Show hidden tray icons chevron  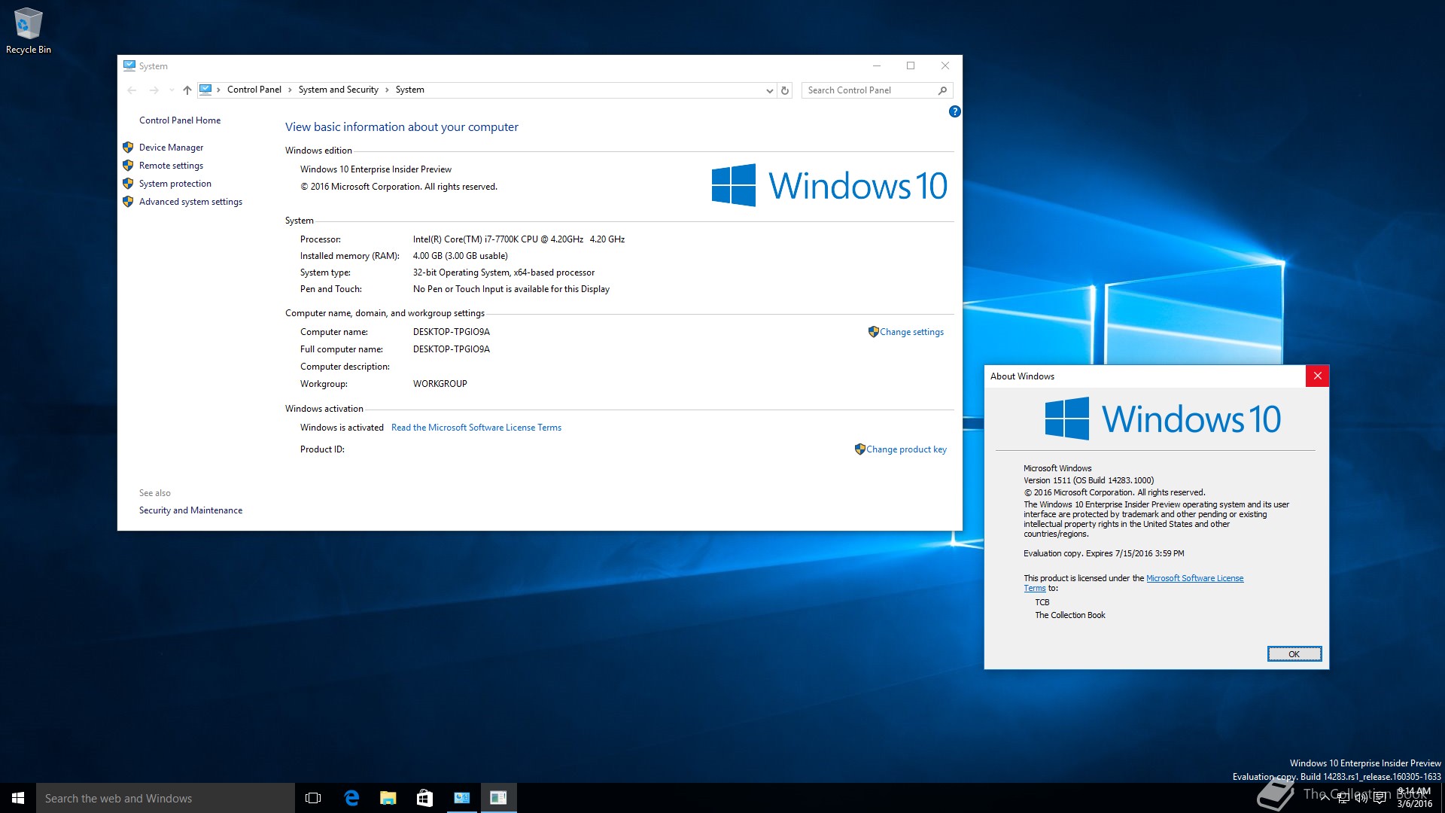coord(1325,798)
